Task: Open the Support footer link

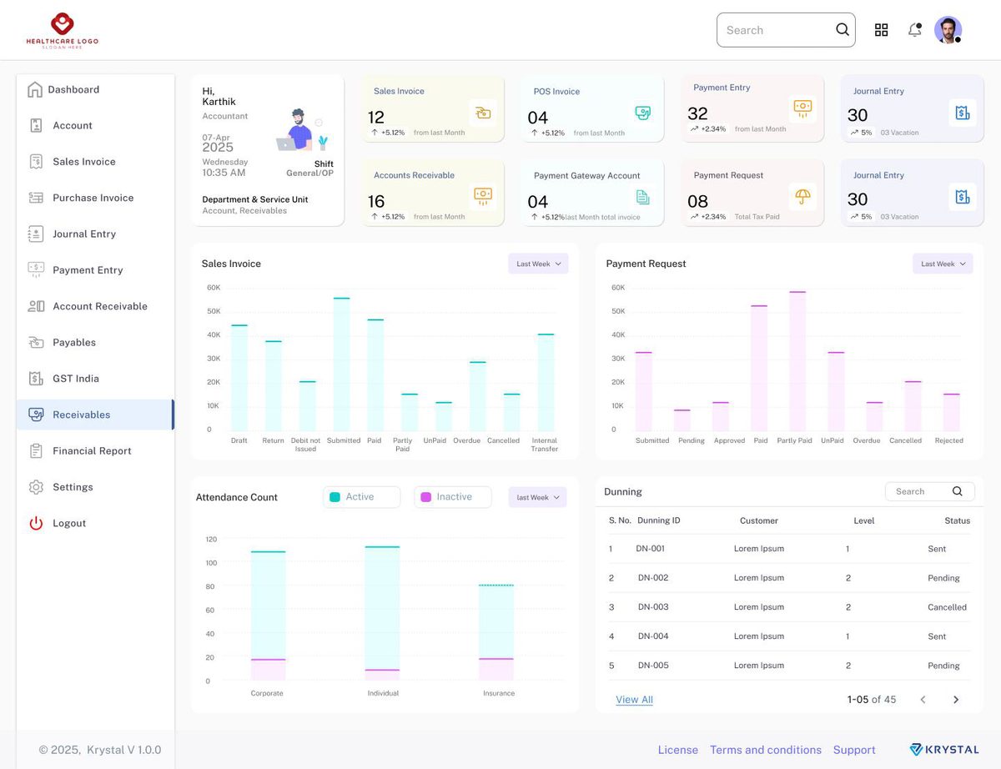Action: 854,750
